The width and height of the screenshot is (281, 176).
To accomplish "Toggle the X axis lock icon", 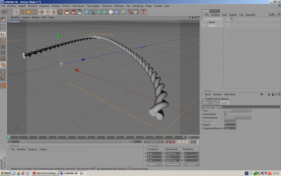I will (x=42, y=12).
